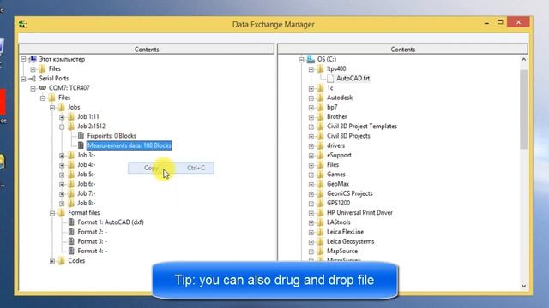The height and width of the screenshot is (308, 549).
Task: Click the Format 4 file icon
Action: [71, 251]
